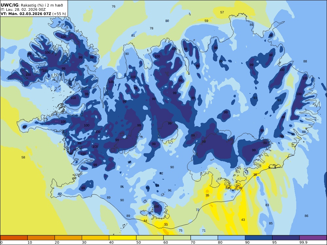Click the "(+55 h)" forecast offset text
The height and width of the screenshot is (245, 327).
pos(59,14)
